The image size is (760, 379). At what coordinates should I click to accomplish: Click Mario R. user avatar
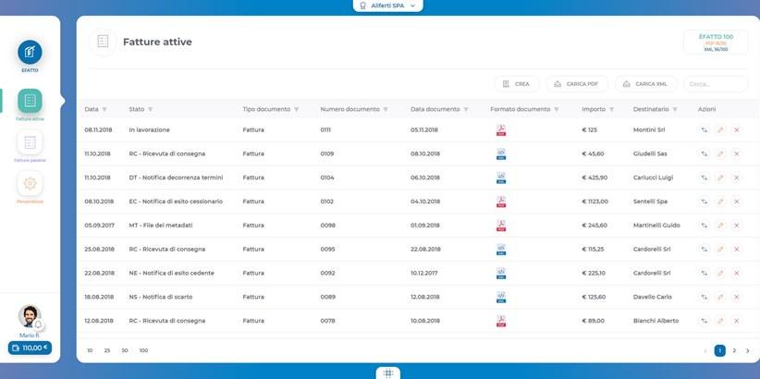30,317
